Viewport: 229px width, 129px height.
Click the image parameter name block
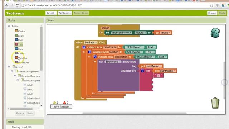[x=106, y=28]
